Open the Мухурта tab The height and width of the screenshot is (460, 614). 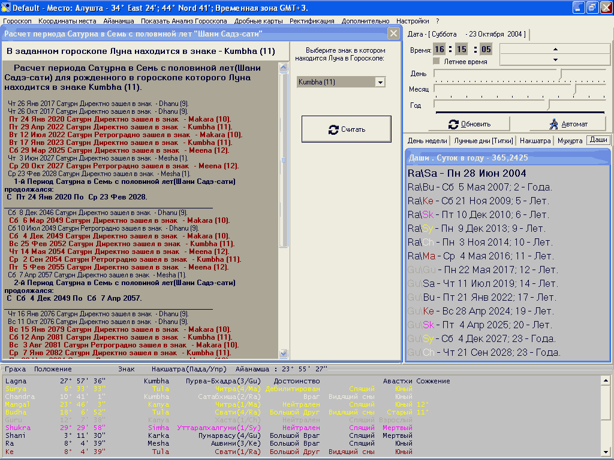570,141
